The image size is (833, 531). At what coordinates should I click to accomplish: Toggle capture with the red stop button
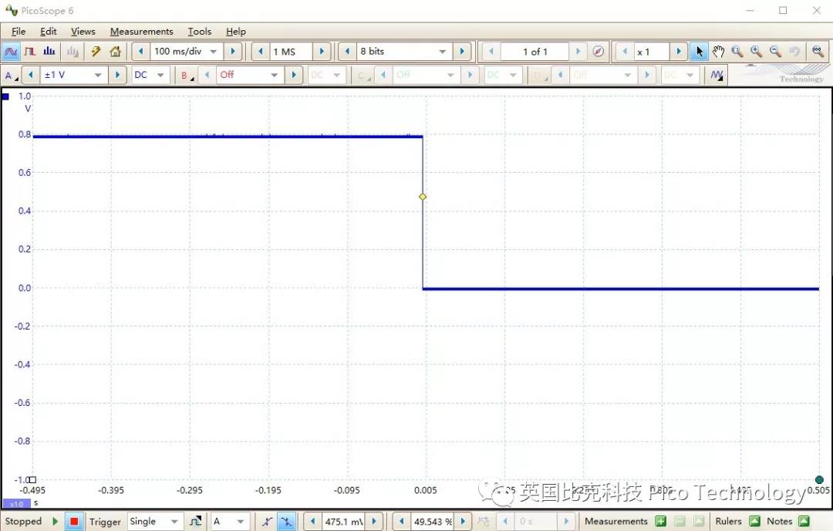(x=74, y=521)
